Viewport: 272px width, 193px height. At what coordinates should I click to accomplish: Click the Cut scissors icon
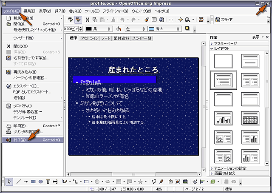[87, 20]
